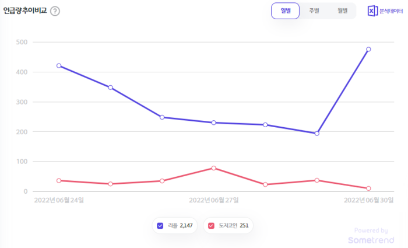Click the red line point on June 24

59,180
